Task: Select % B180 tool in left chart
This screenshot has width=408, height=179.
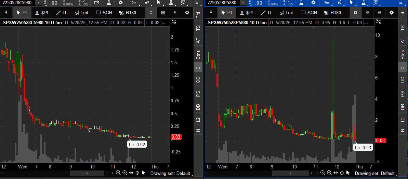Action: point(128,13)
